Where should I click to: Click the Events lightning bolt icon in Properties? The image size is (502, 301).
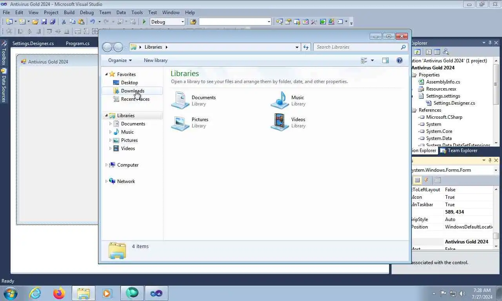(426, 180)
